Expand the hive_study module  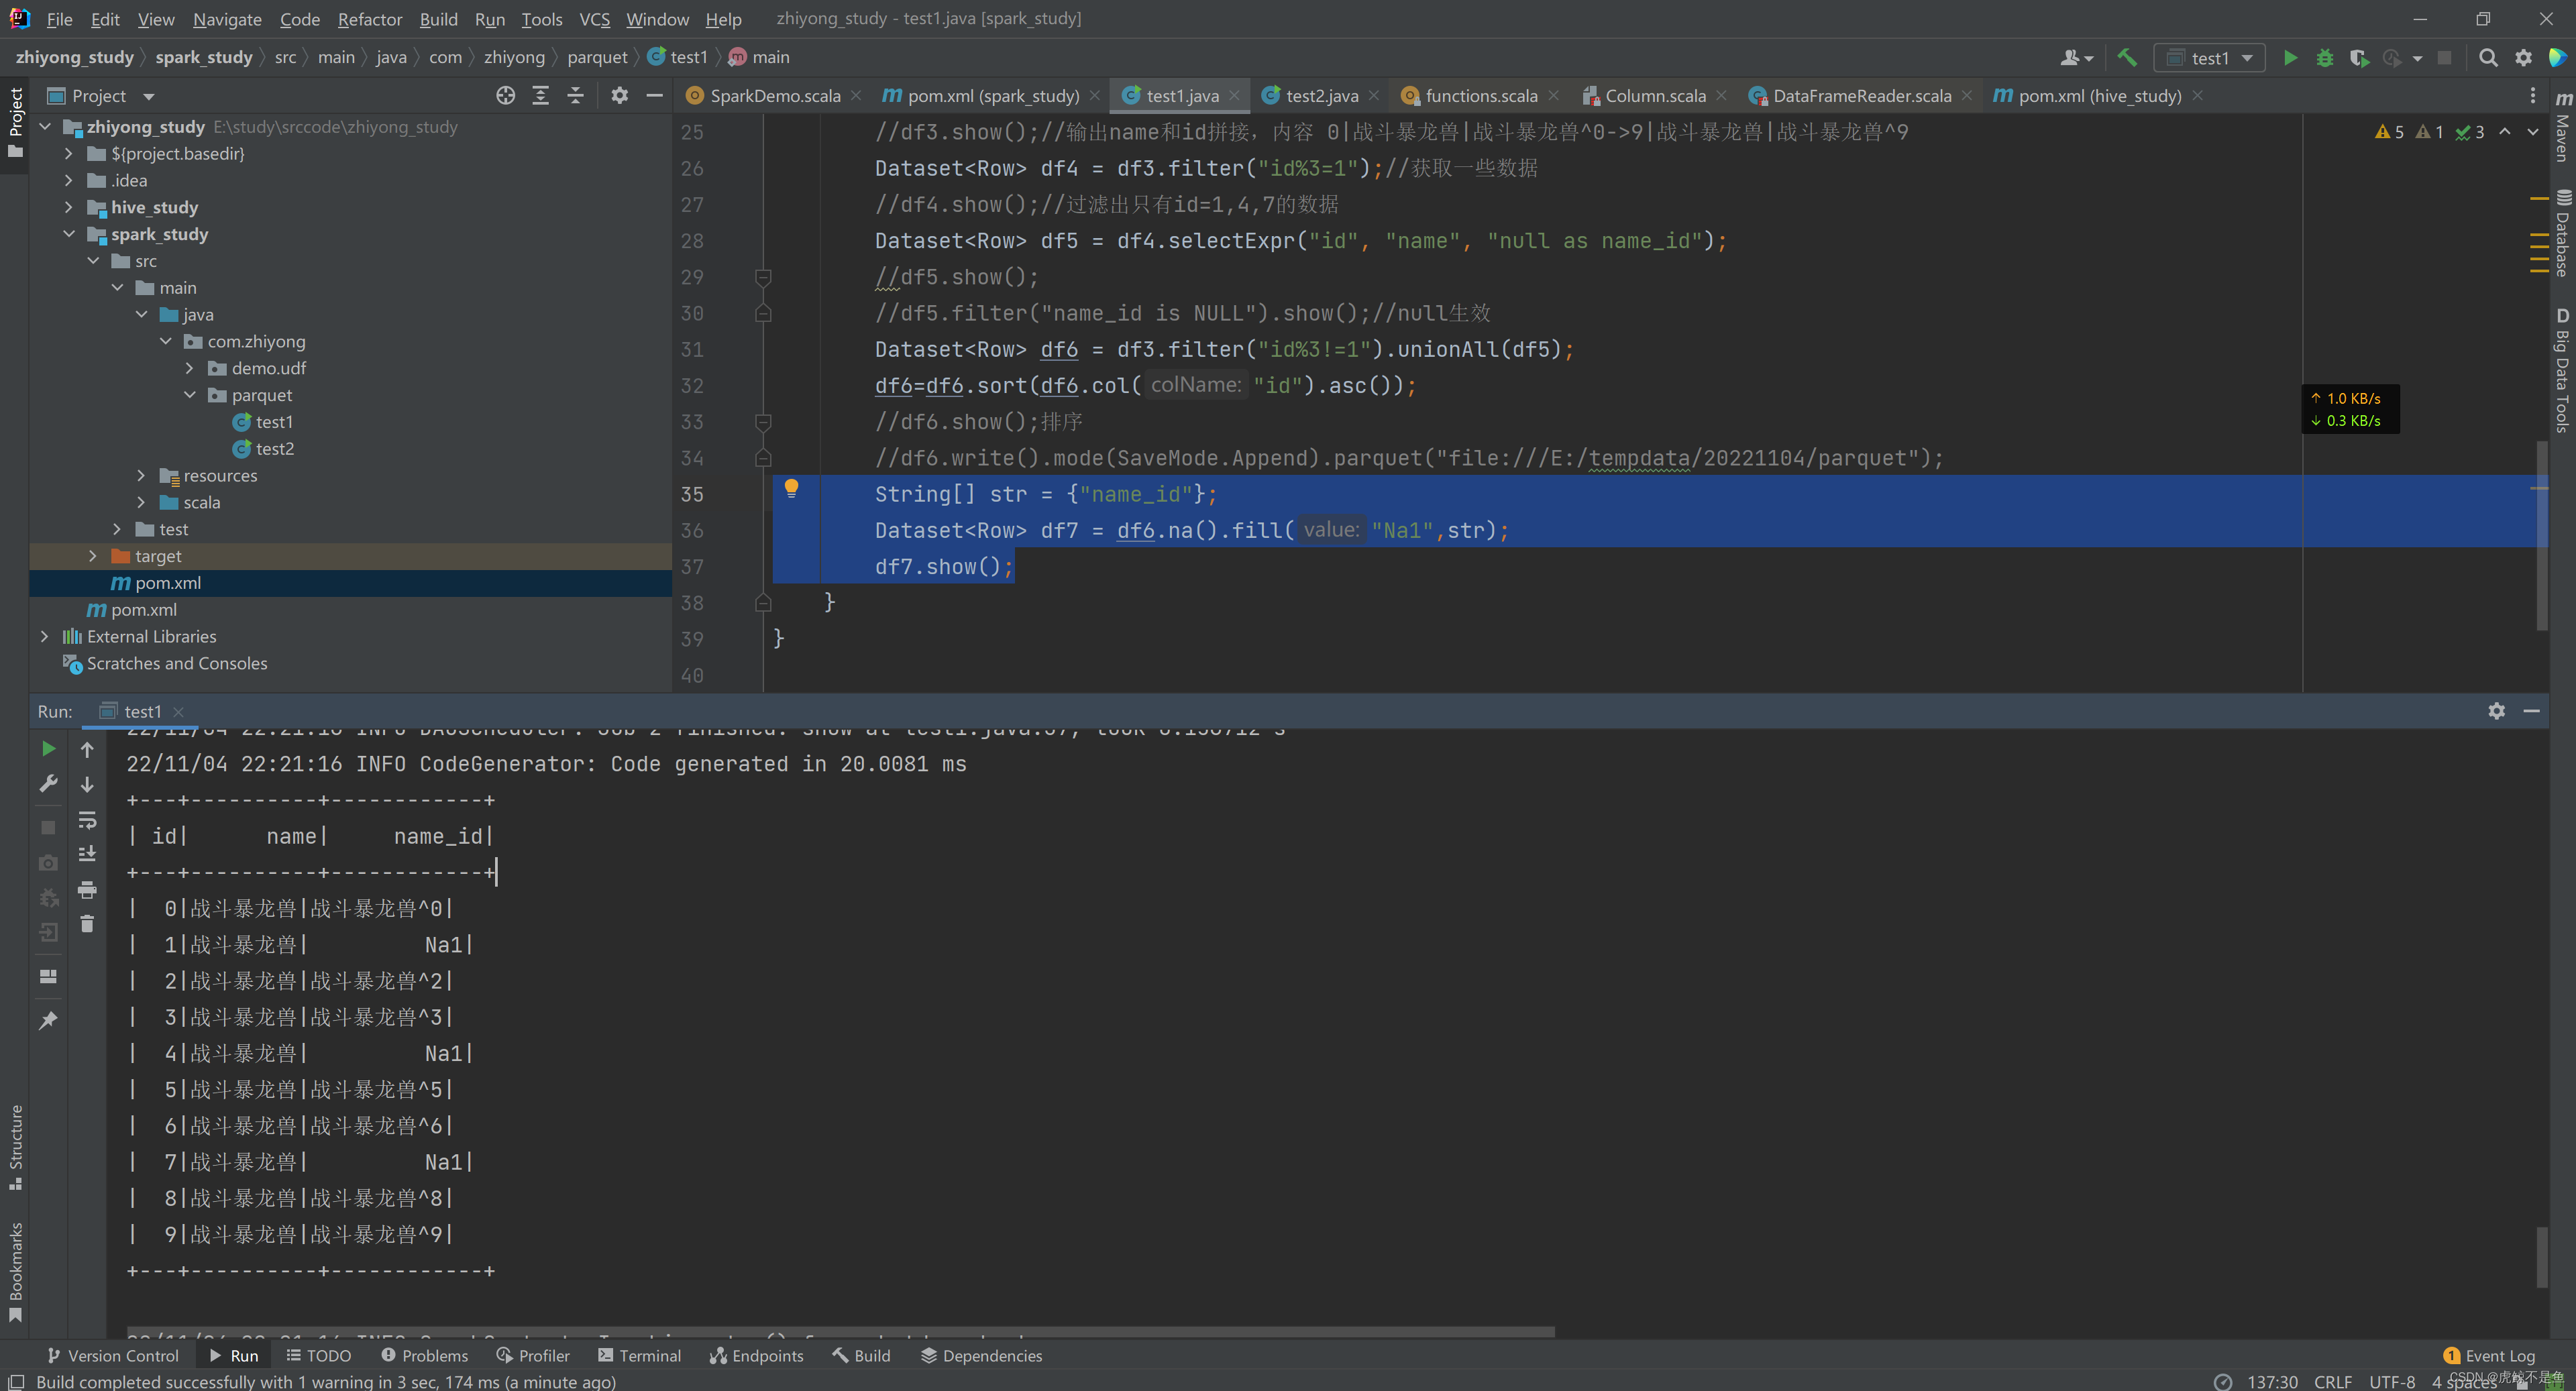69,207
